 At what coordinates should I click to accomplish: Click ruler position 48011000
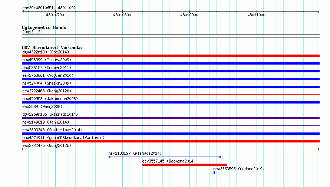point(256,15)
